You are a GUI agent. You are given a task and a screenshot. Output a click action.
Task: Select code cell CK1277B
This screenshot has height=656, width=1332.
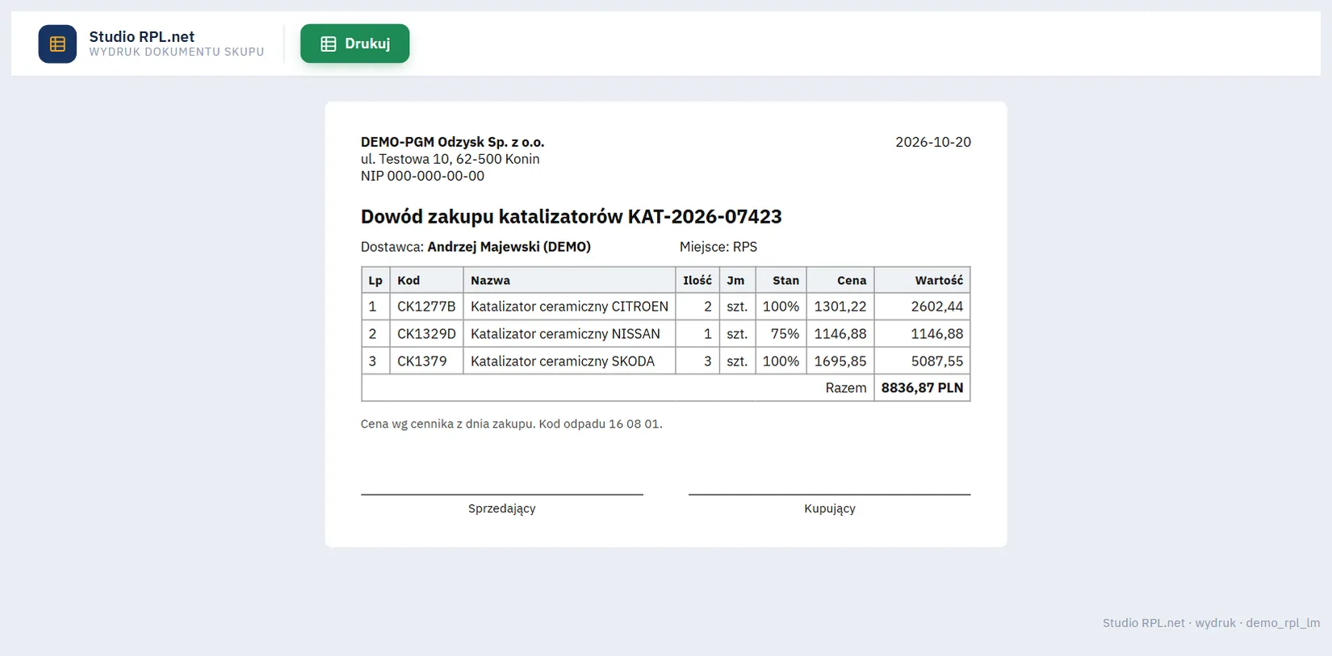426,307
